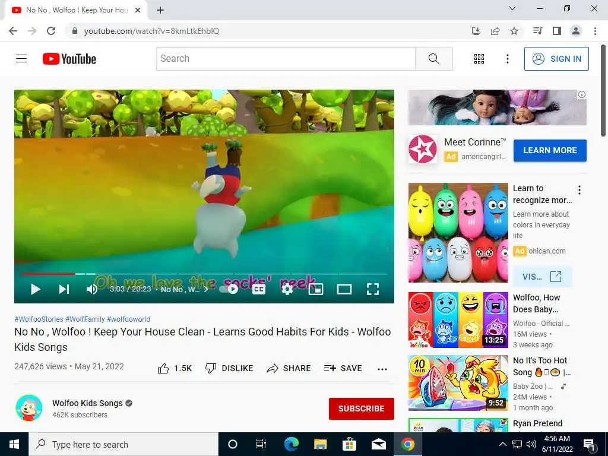
Task: Open Microsoft Store from taskbar
Action: point(349,444)
